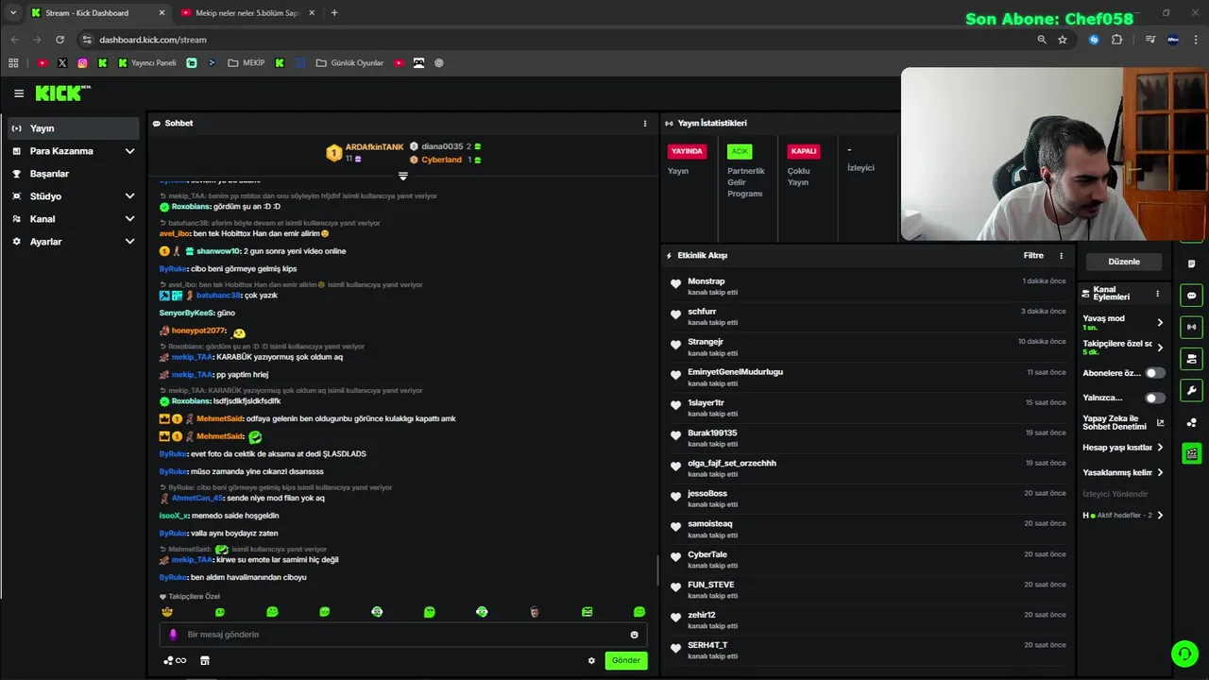1209x680 pixels.
Task: Open activity feed three-dot options menu
Action: pos(1061,255)
